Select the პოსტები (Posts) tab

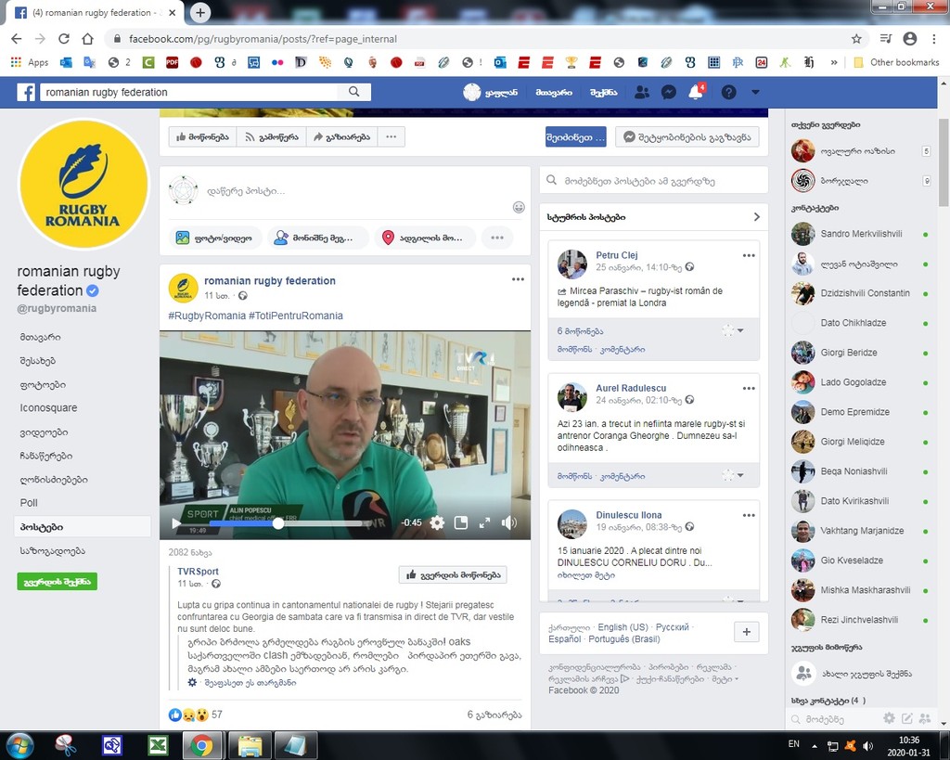tap(82, 527)
